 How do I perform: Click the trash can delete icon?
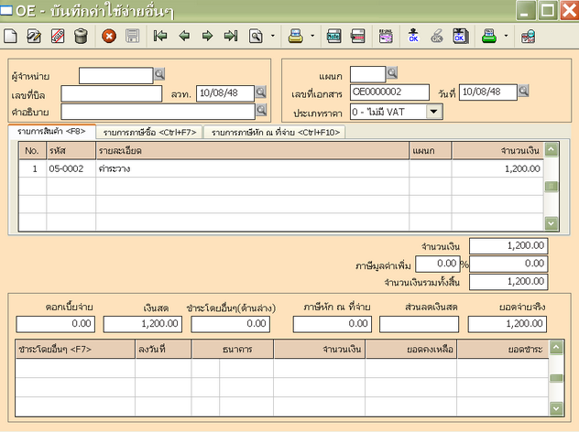(81, 37)
